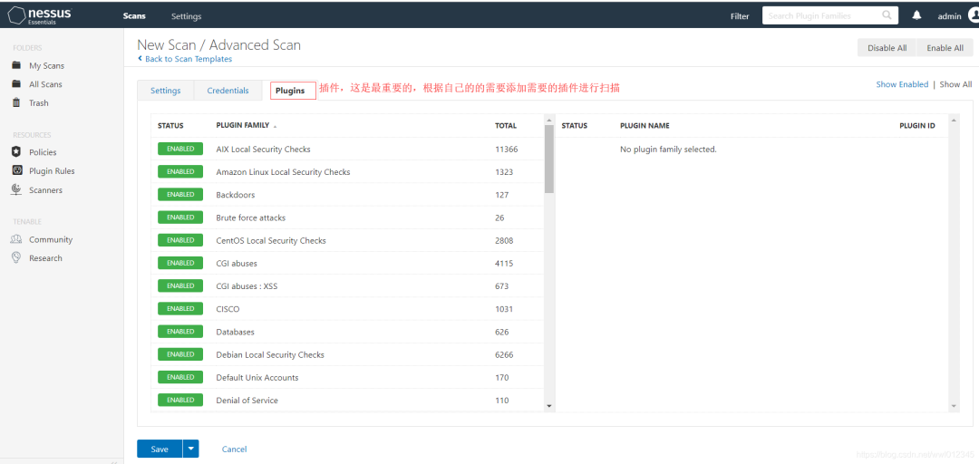Sort by the Plugin ID column header
Screen dimensions: 979x464
[x=917, y=126]
